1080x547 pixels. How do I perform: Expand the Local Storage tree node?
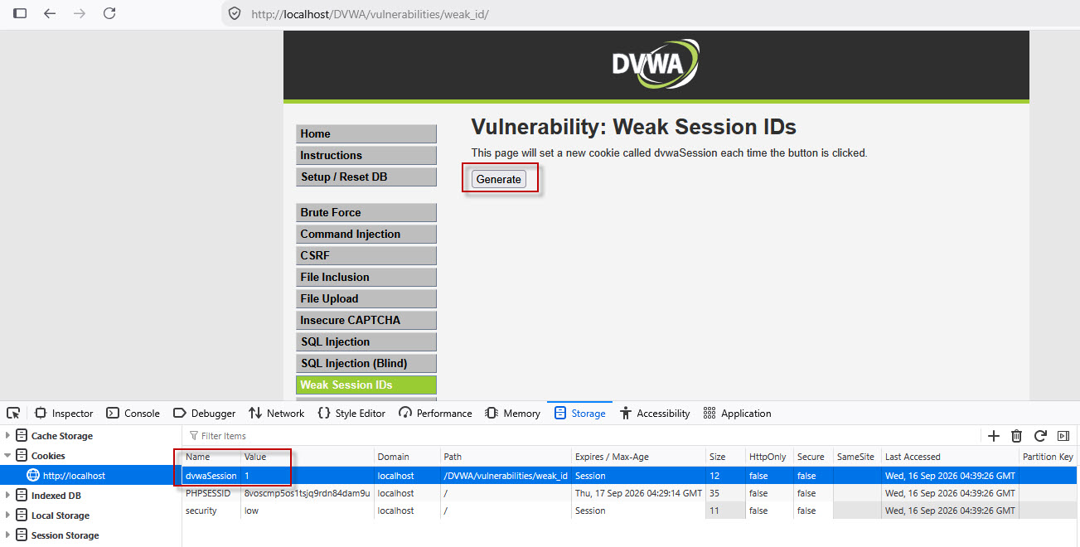[x=8, y=516]
